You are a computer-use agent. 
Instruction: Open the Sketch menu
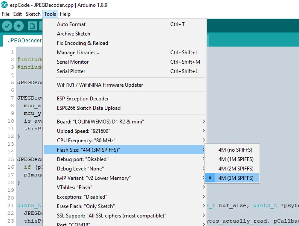33,14
